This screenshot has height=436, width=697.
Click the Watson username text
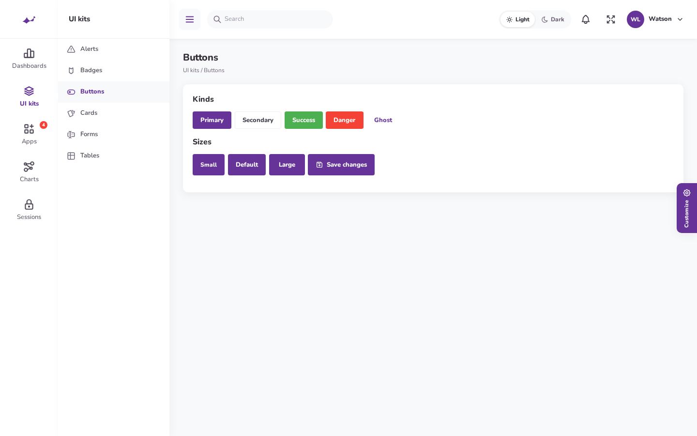click(x=660, y=19)
